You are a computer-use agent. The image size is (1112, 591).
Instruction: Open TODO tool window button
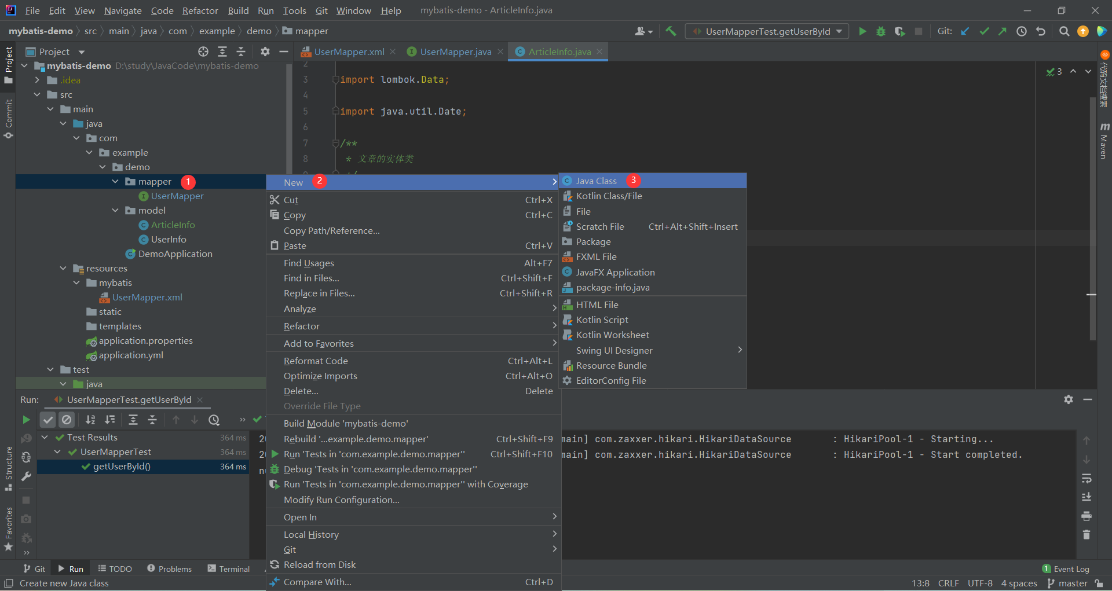[115, 569]
